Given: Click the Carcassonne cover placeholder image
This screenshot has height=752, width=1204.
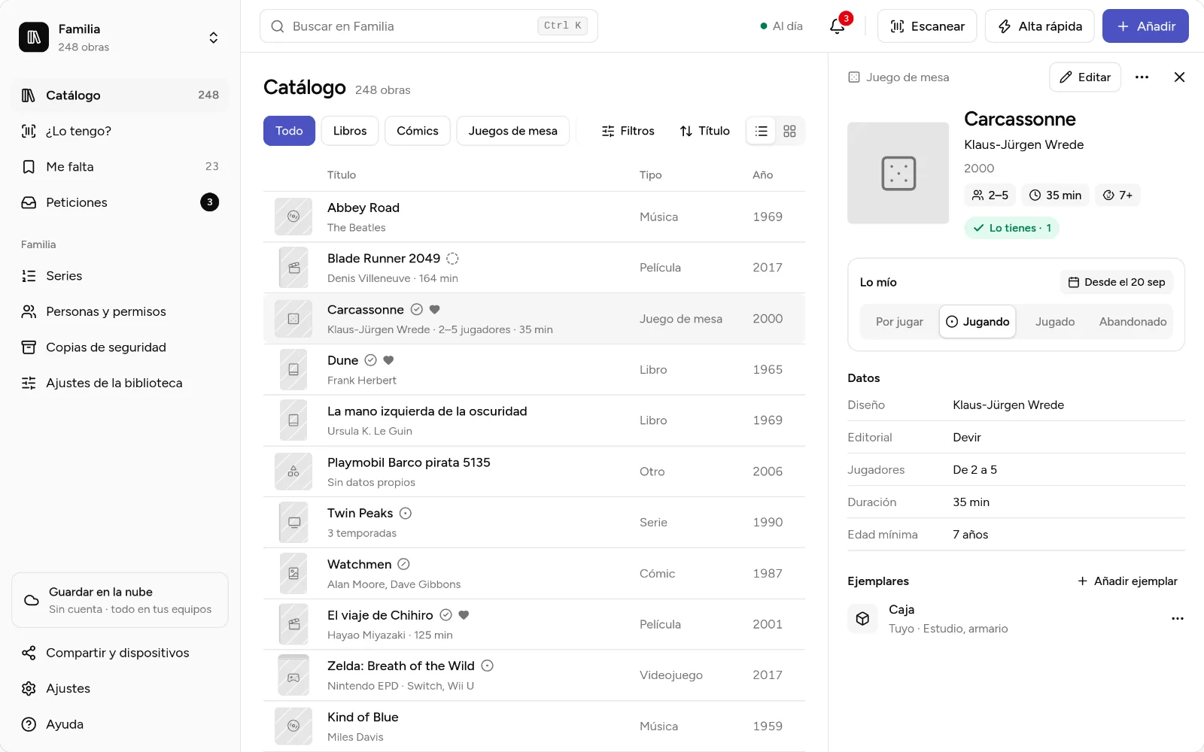Looking at the screenshot, I should point(898,173).
